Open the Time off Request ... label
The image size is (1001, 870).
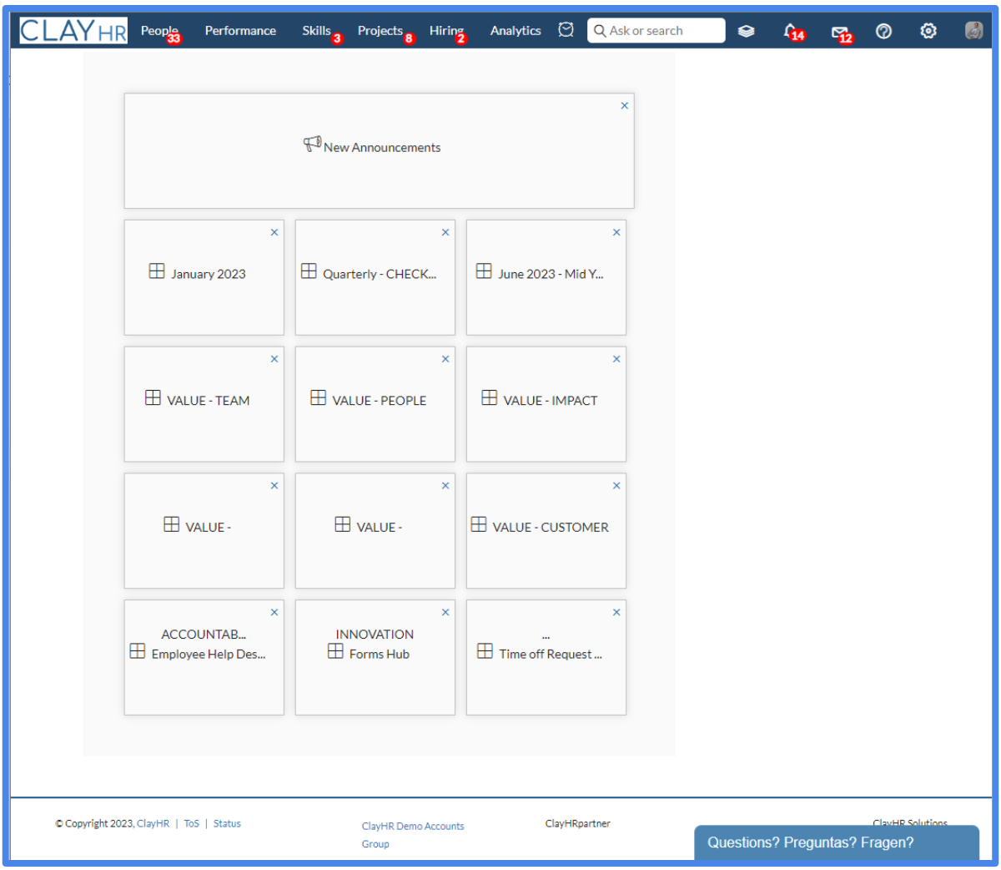pyautogui.click(x=551, y=655)
